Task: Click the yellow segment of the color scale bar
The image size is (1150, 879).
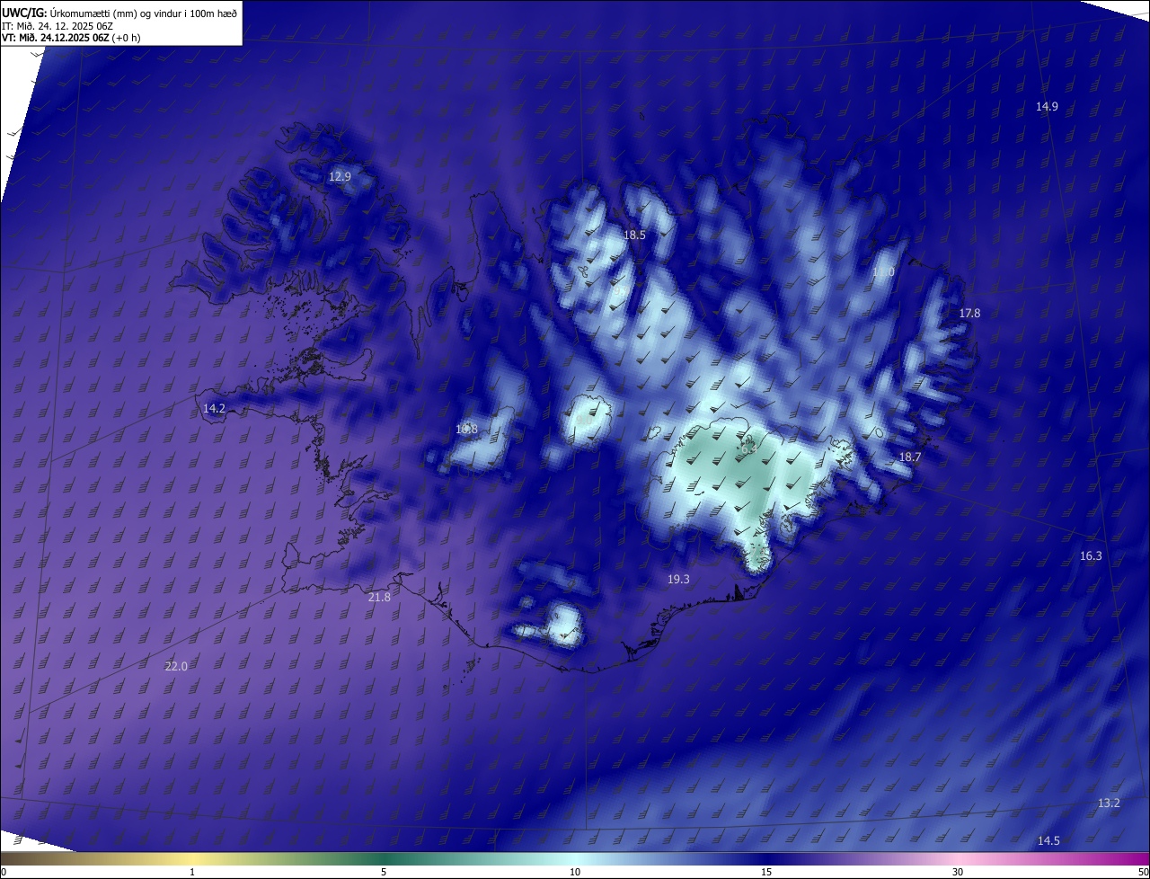Action: (192, 858)
